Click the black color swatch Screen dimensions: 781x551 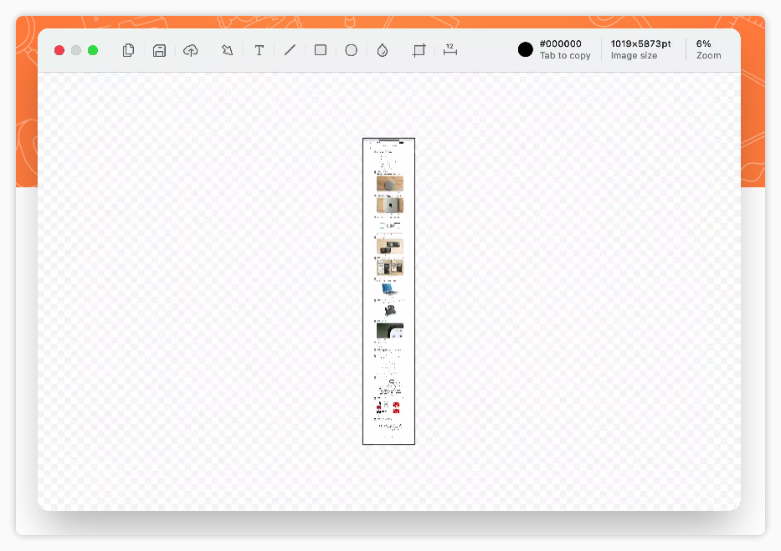(x=526, y=49)
